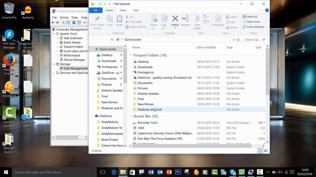Click the Rename ribbon icon

click(185, 21)
